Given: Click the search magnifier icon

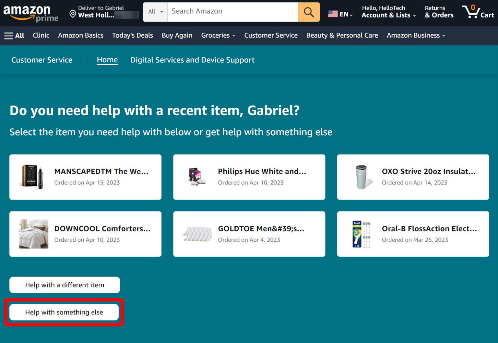Looking at the screenshot, I should (x=308, y=12).
